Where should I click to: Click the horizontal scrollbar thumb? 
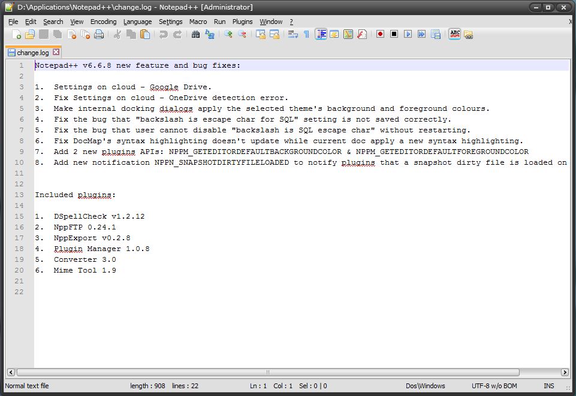tap(268, 372)
